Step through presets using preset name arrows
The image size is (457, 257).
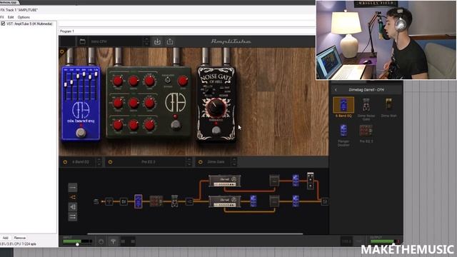point(146,41)
